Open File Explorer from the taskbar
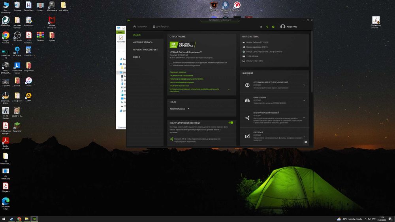Image resolution: width=395 pixels, height=222 pixels. pyautogui.click(x=26, y=219)
